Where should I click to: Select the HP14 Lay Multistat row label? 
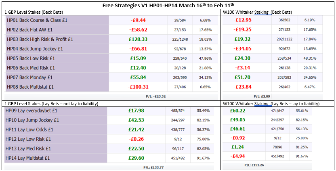tap(31, 158)
